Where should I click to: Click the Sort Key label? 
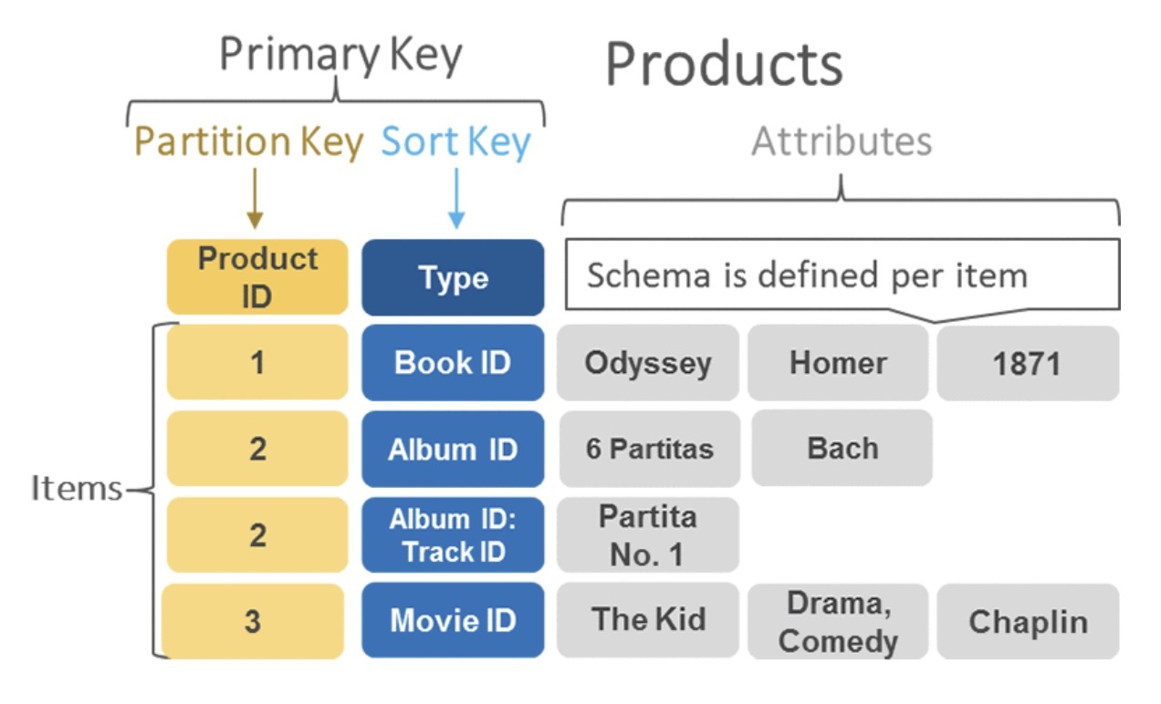pyautogui.click(x=455, y=142)
